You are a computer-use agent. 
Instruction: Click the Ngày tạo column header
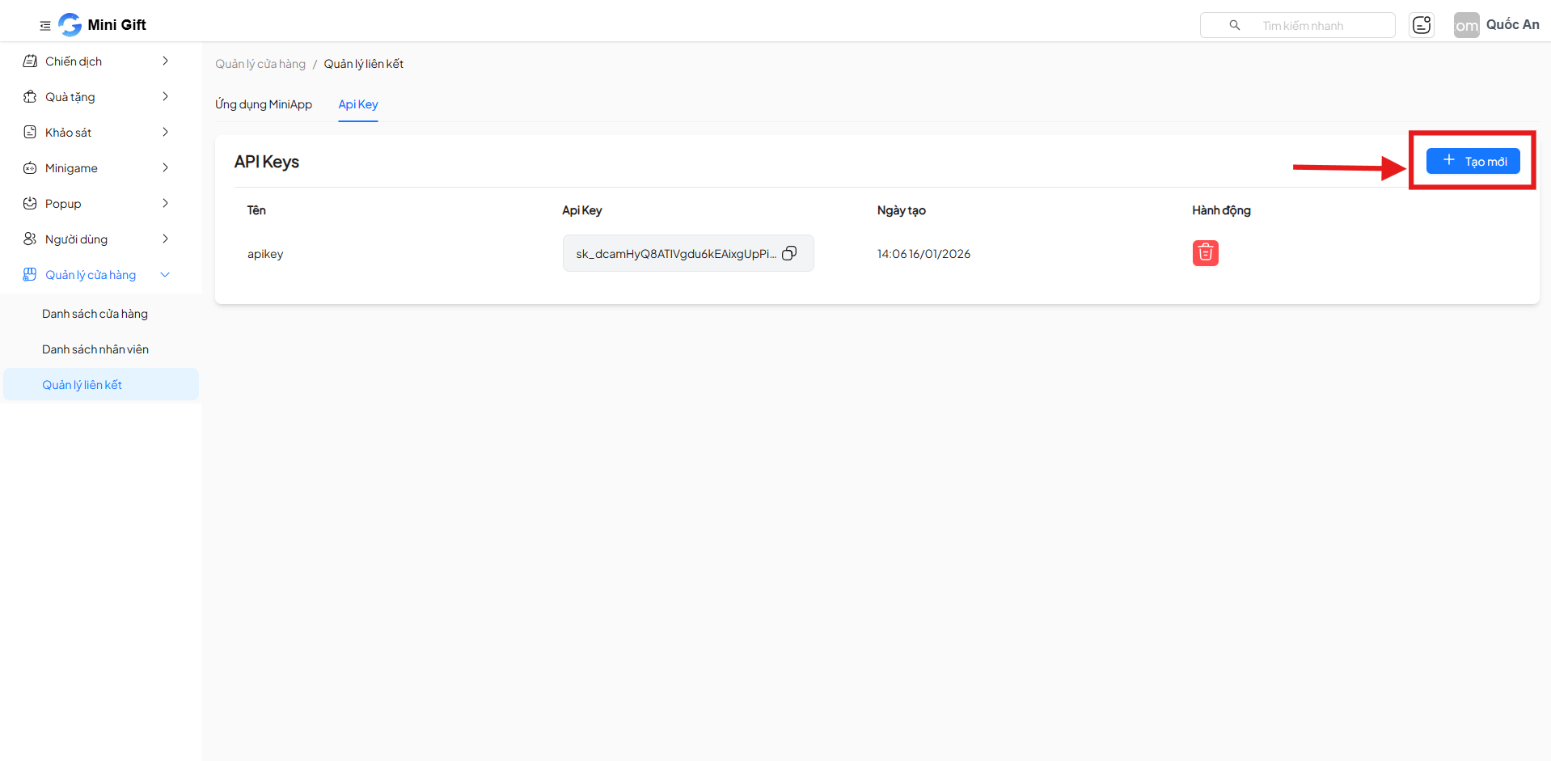point(902,210)
